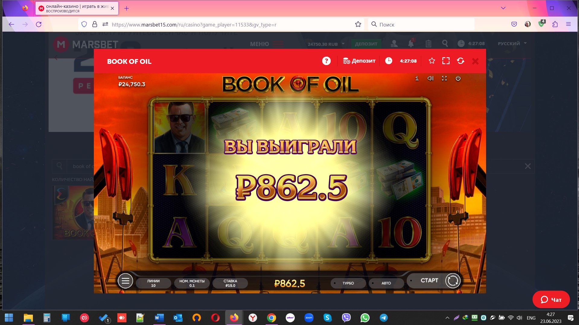View site security padlock information
579x325 pixels.
(x=95, y=24)
